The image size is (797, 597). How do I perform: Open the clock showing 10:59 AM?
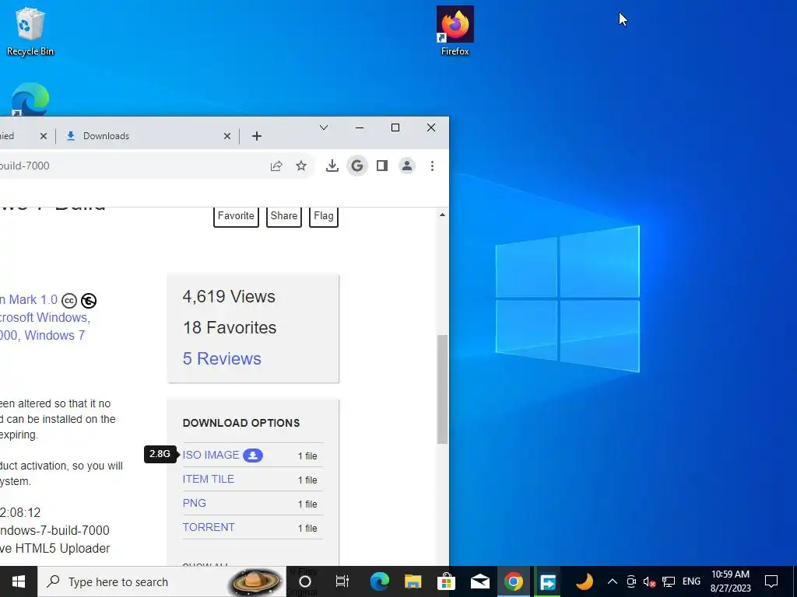point(730,581)
